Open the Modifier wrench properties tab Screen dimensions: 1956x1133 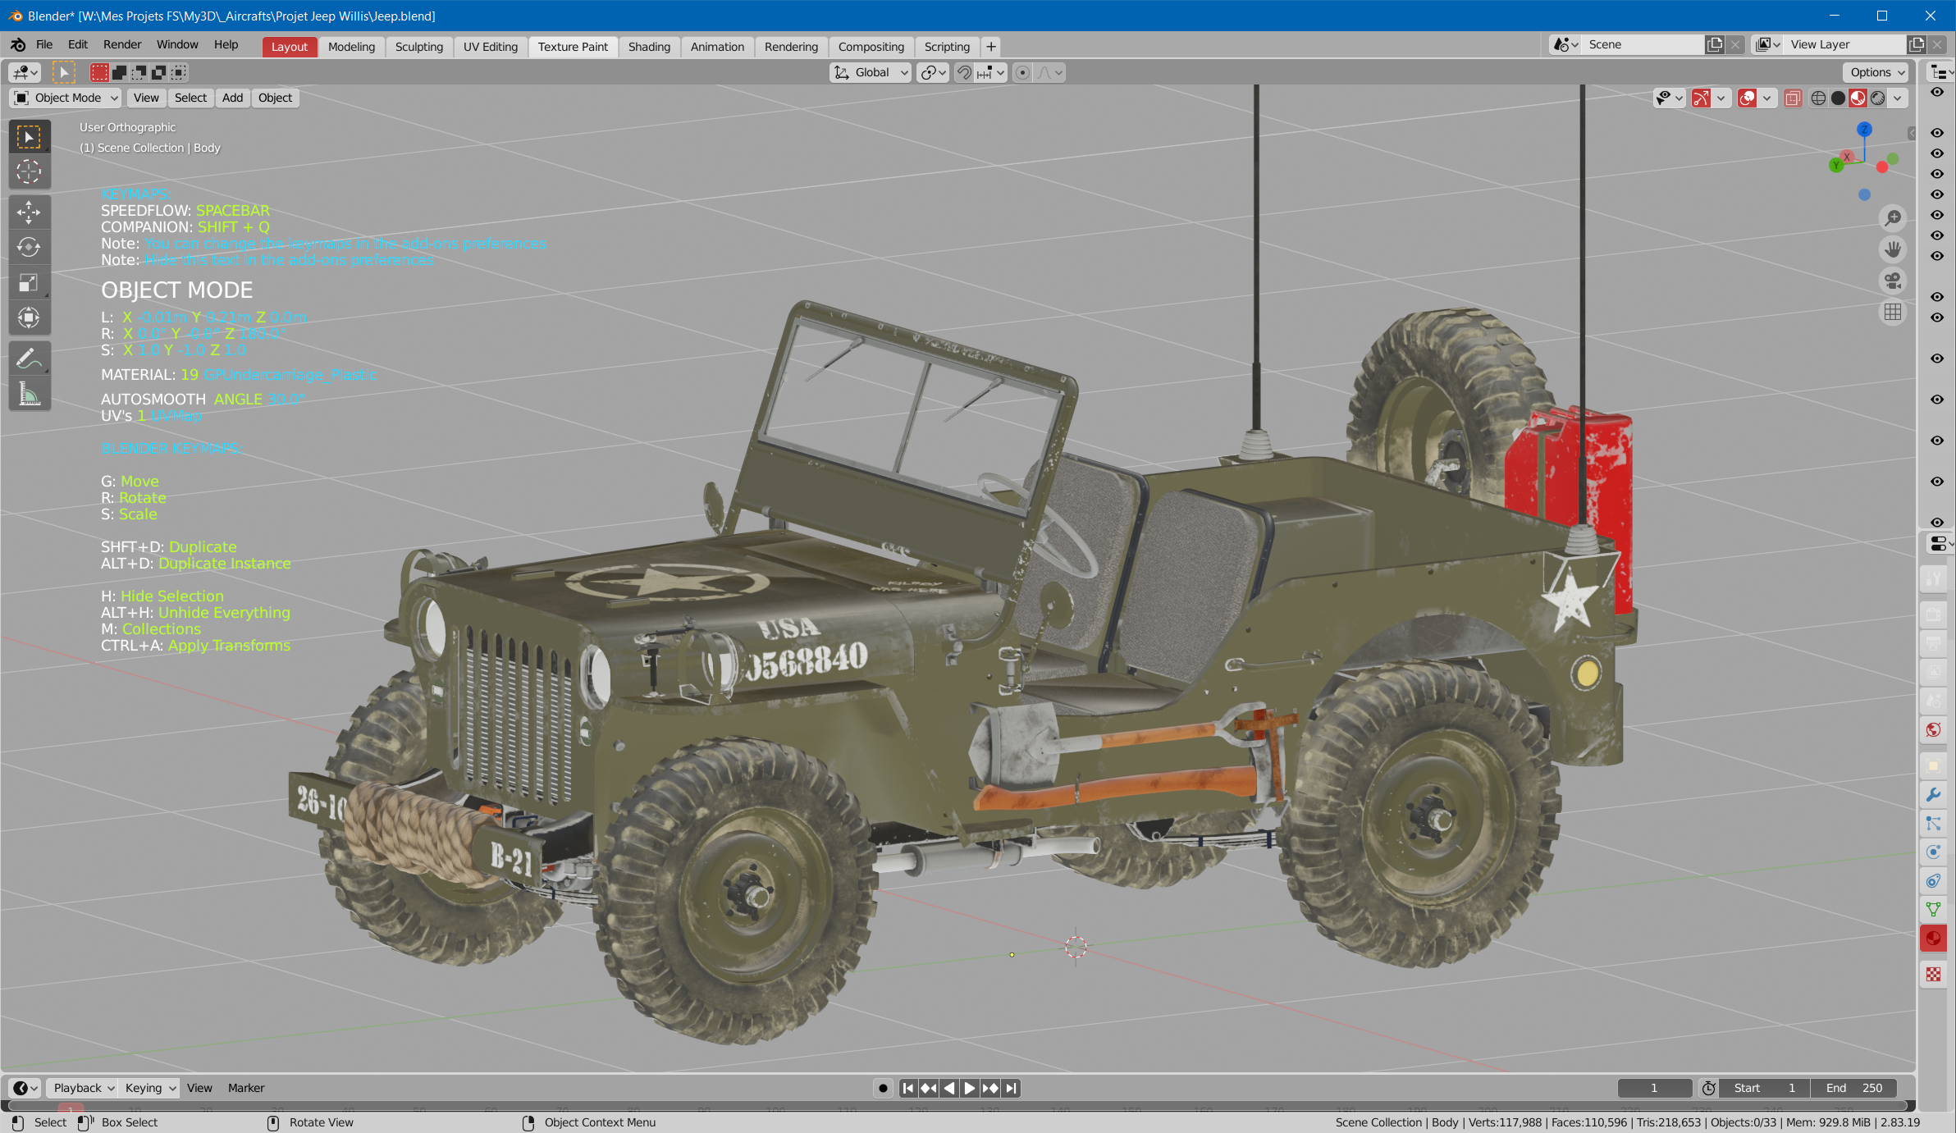click(1934, 795)
